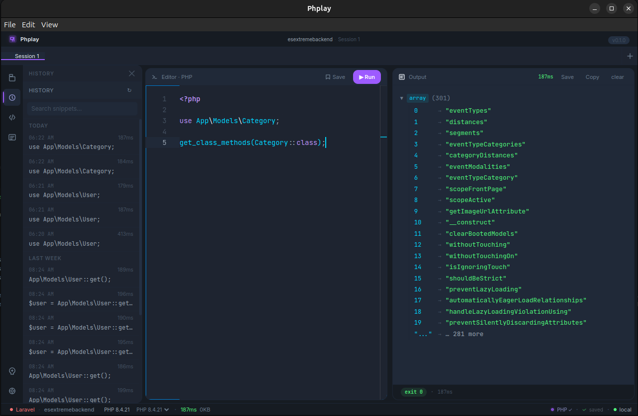Maximize the Phplay window
638x416 pixels.
click(612, 8)
